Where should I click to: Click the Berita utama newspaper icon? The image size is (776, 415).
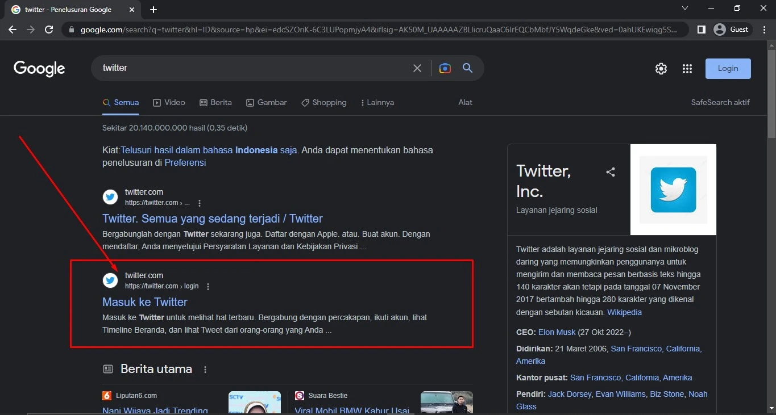tap(108, 370)
